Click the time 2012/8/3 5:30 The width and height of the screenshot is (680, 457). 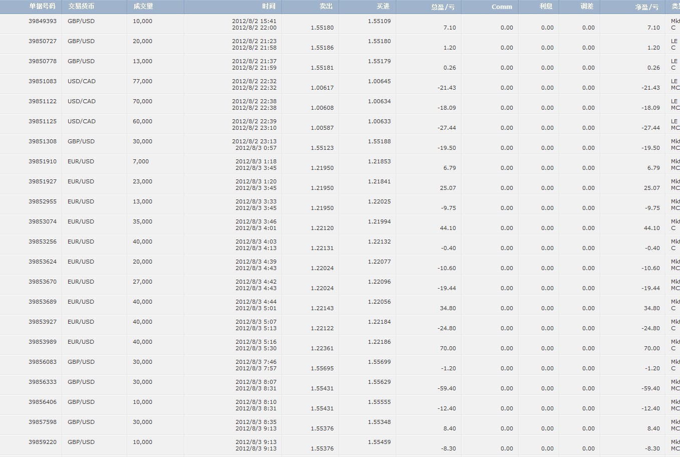click(x=256, y=348)
